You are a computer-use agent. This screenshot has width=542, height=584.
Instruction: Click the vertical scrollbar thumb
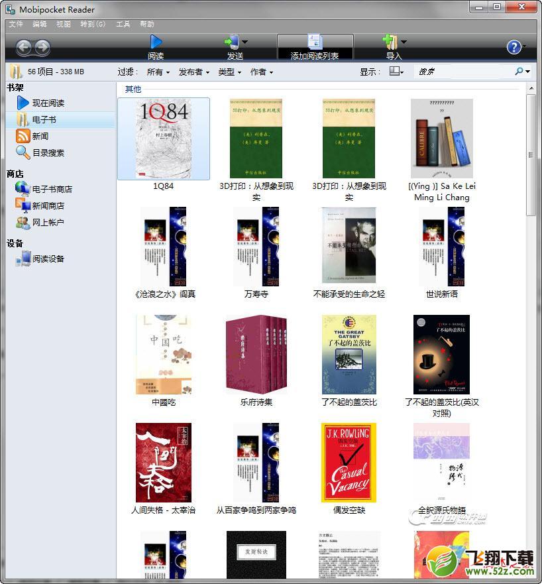pyautogui.click(x=531, y=154)
